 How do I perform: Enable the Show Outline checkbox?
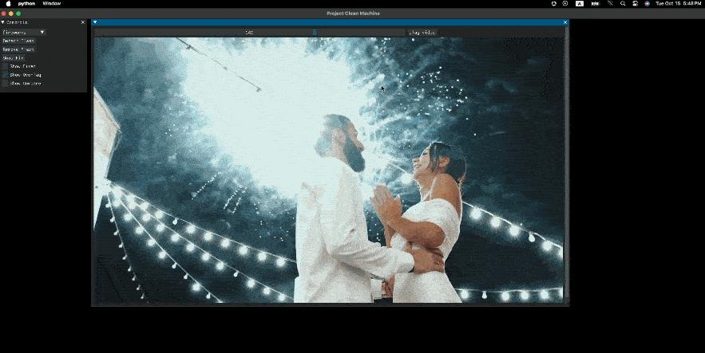tap(5, 84)
